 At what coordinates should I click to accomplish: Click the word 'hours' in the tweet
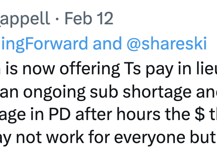click(138, 115)
